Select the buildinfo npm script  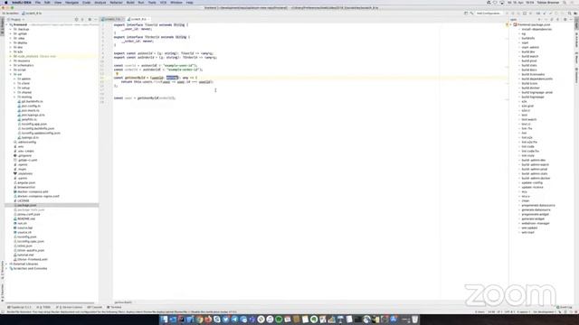click(x=527, y=38)
